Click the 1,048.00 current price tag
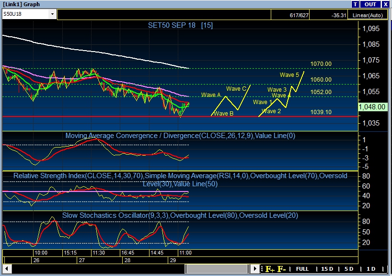Image resolution: width=392 pixels, height=276 pixels. point(372,107)
